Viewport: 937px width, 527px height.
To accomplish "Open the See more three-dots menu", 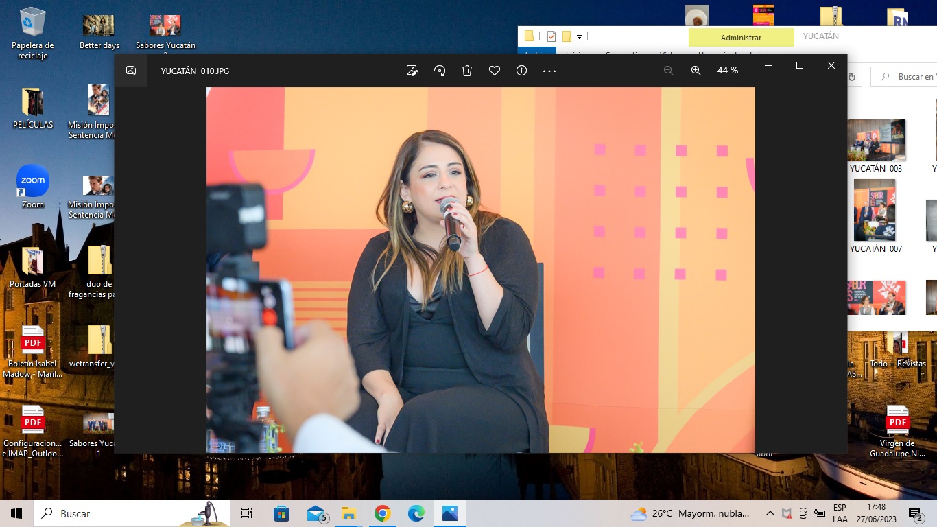I will click(549, 71).
